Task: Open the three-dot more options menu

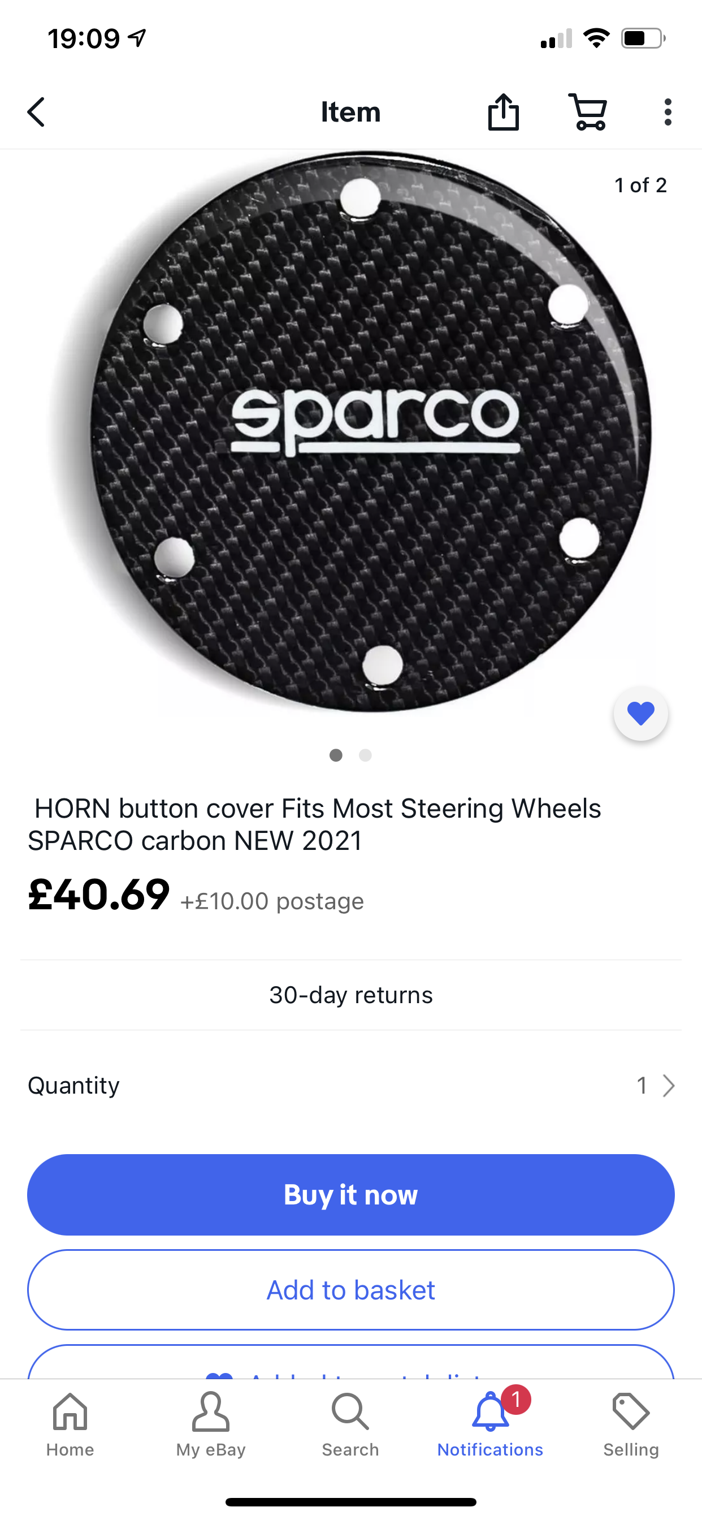Action: [667, 112]
